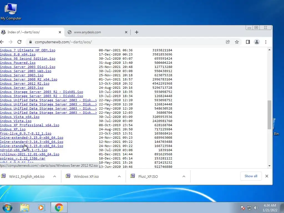Click scrollbar down arrow

[270, 166]
